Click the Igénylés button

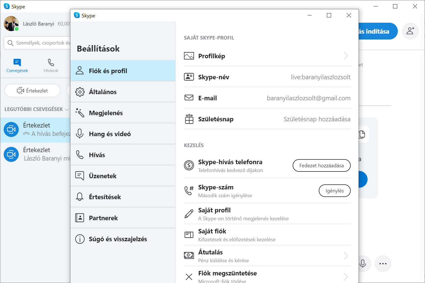click(335, 191)
